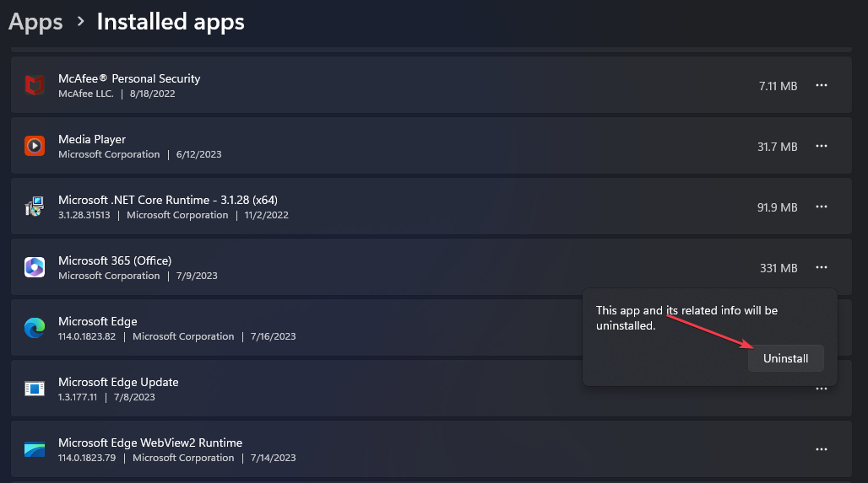Confirm with the Uninstall button
Viewport: 868px width, 483px height.
[785, 358]
